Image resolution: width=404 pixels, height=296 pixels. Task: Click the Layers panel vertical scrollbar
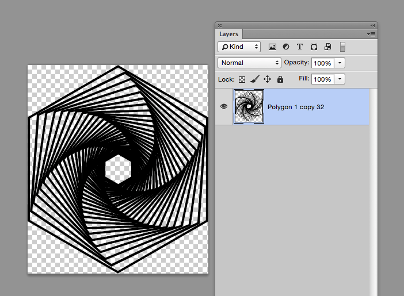(373, 192)
